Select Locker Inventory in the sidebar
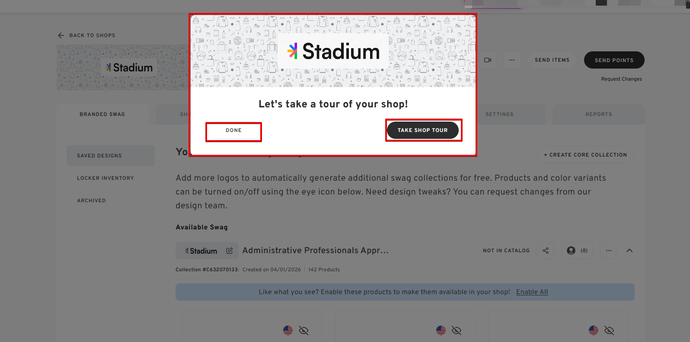 [x=105, y=178]
